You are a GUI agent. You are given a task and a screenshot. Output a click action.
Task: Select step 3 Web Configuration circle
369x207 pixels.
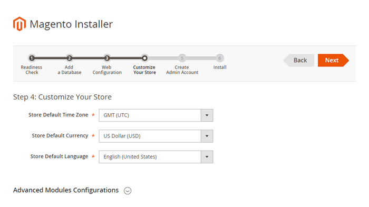(107, 58)
